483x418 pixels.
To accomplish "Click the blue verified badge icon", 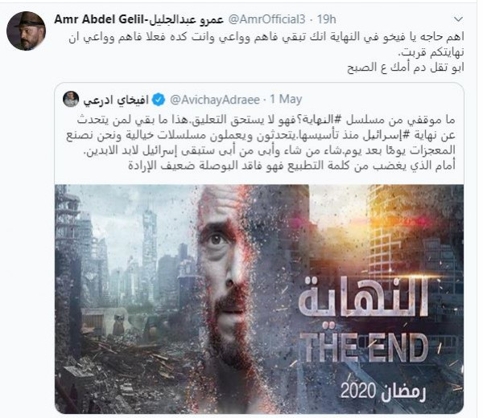I will click(x=159, y=100).
